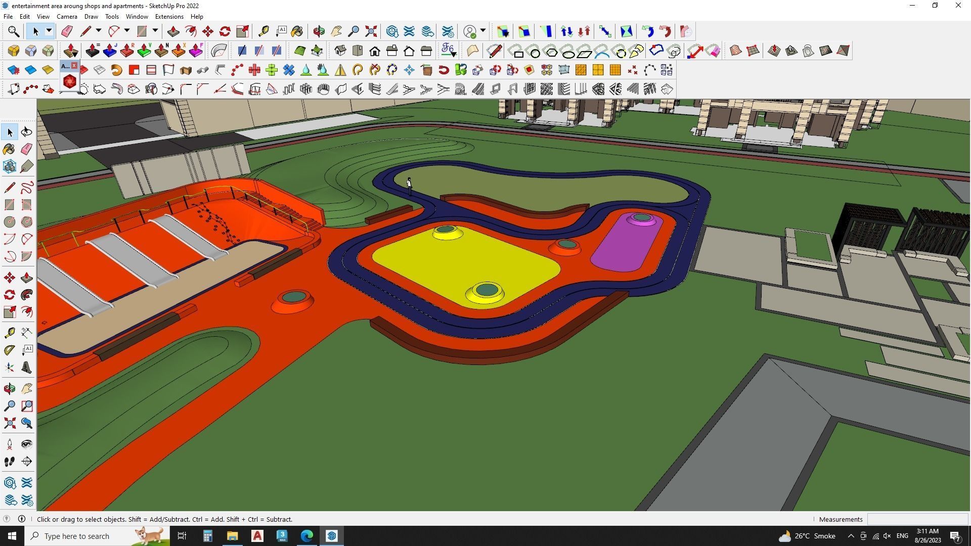Expand the Line tool dropdown arrow

(99, 31)
